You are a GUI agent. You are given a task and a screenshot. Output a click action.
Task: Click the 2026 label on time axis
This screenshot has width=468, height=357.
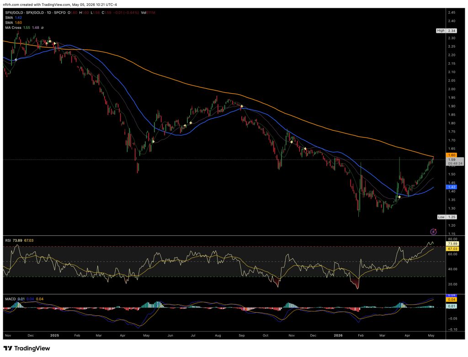[338, 336]
